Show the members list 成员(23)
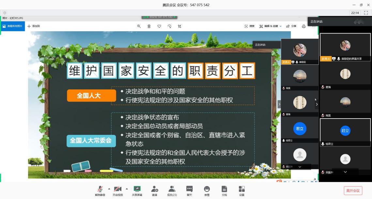This screenshot has height=199, width=372. tap(172, 190)
